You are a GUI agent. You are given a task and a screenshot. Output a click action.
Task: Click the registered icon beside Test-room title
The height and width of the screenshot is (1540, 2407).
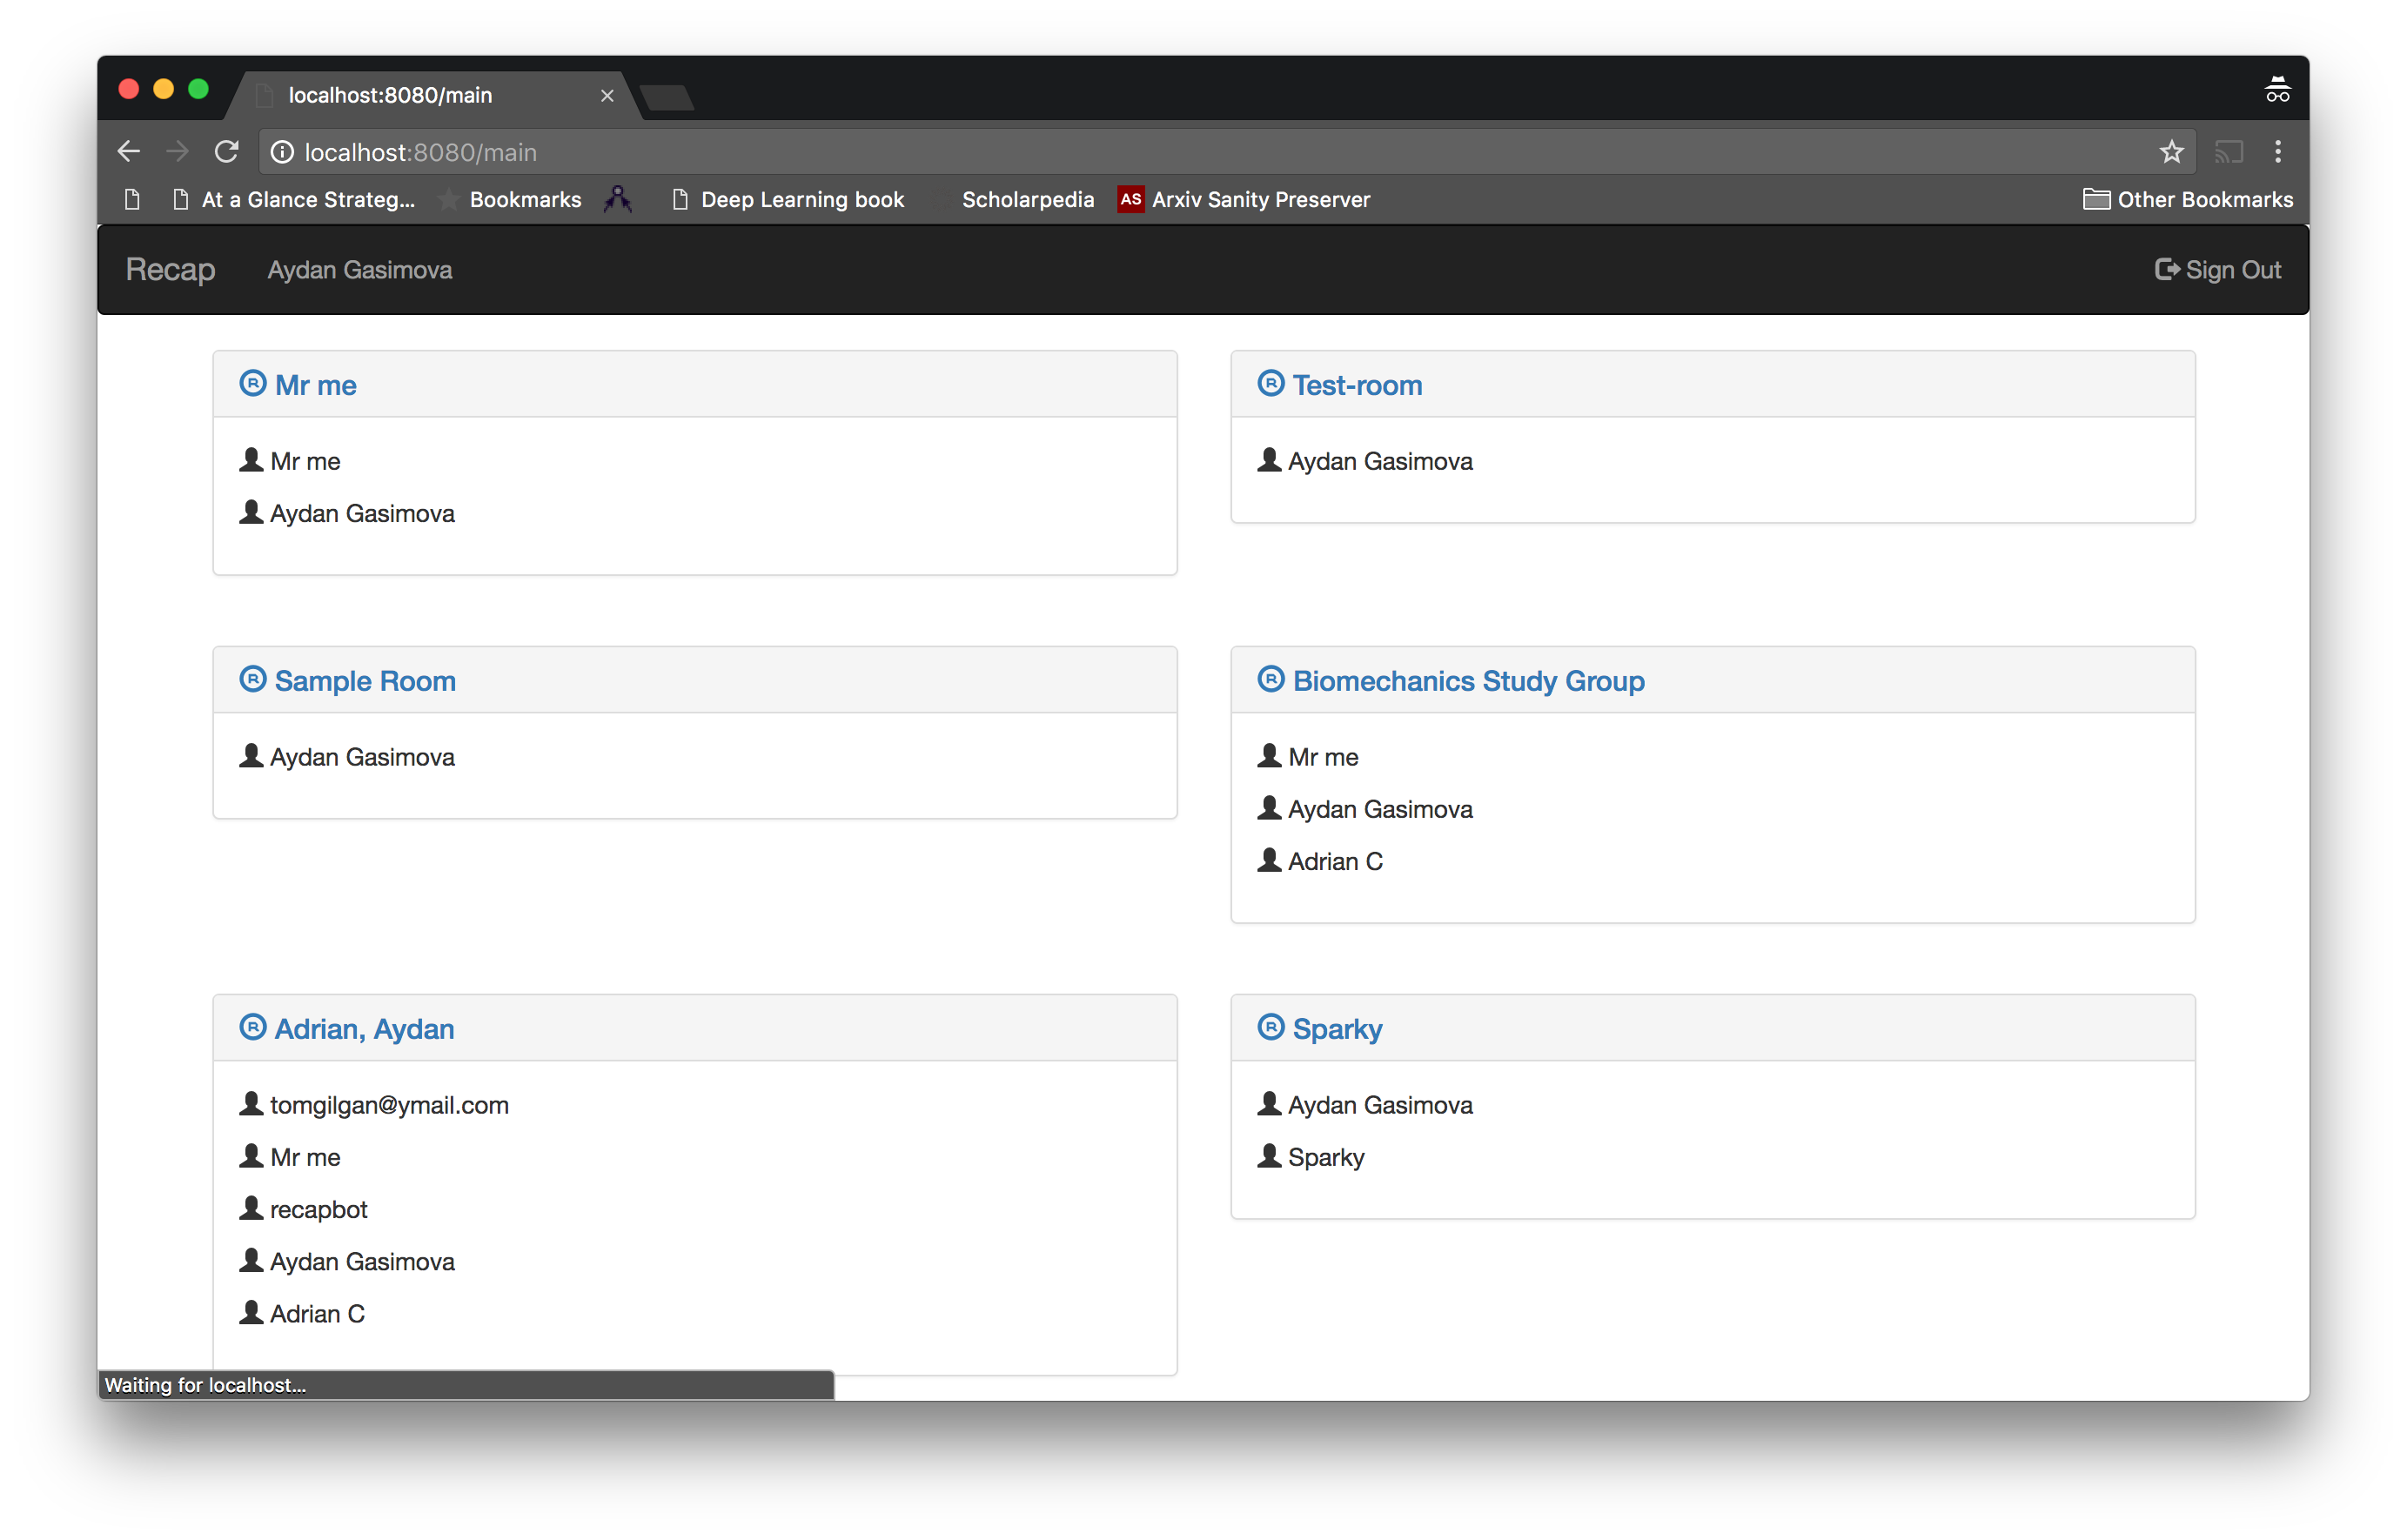point(1270,383)
